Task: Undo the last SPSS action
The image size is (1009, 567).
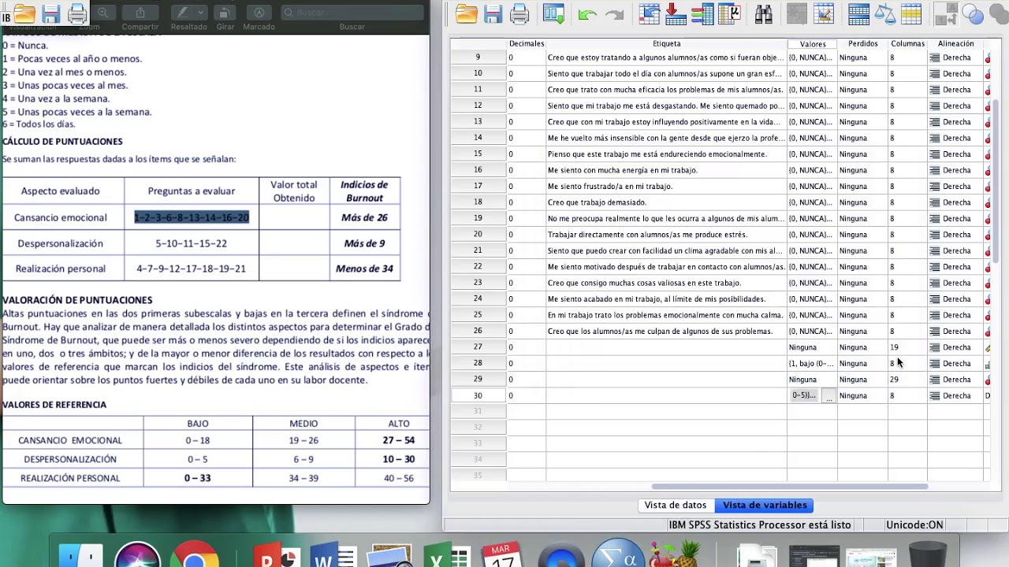Action: click(587, 14)
